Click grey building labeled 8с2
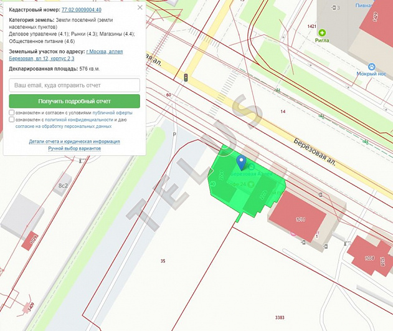Viewport: 393px width, 331px height. click(x=63, y=185)
